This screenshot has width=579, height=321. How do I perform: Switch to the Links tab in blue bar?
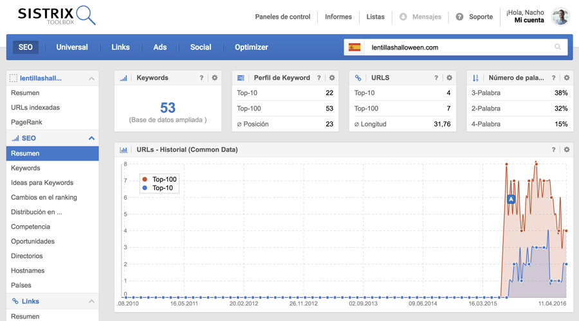(x=120, y=47)
